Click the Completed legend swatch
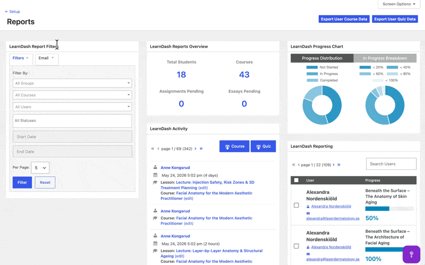425x265 pixels. [x=312, y=80]
